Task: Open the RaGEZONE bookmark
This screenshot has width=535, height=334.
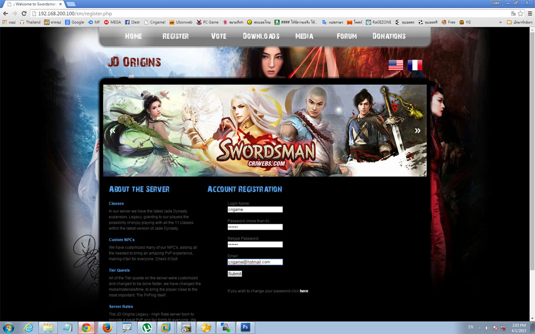Action: pos(379,22)
